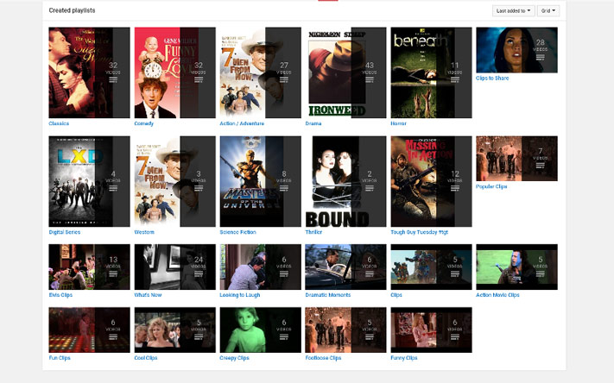Click the Created playlists heading
Image resolution: width=614 pixels, height=383 pixels.
tap(72, 10)
